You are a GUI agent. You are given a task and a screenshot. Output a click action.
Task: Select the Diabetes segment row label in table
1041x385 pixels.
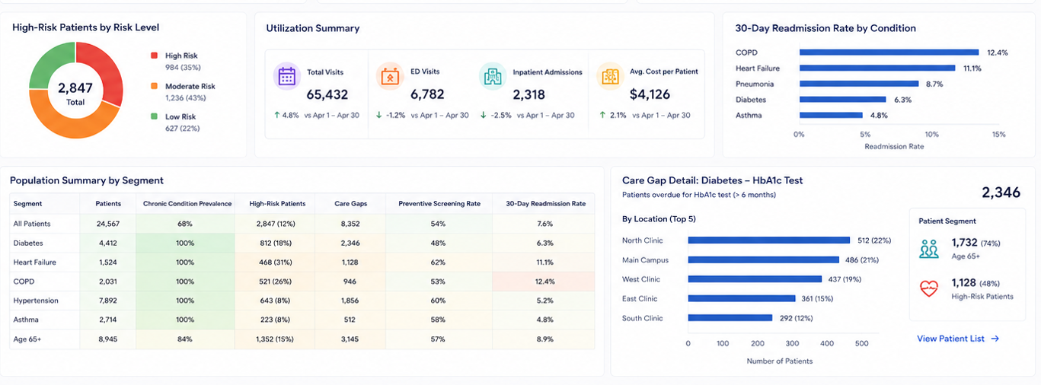[28, 243]
